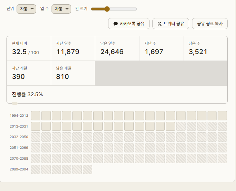Click the KakaoTalk speech bubble icon

pos(116,24)
